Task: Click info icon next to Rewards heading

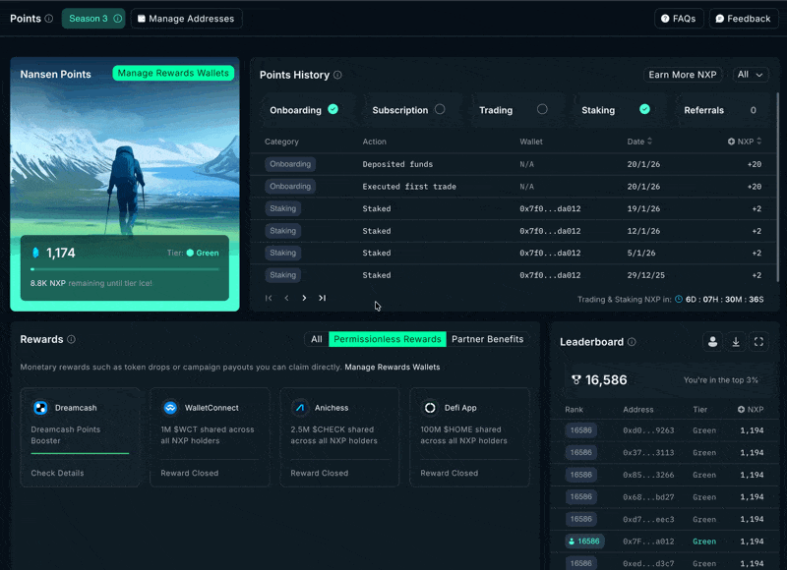Action: coord(71,340)
